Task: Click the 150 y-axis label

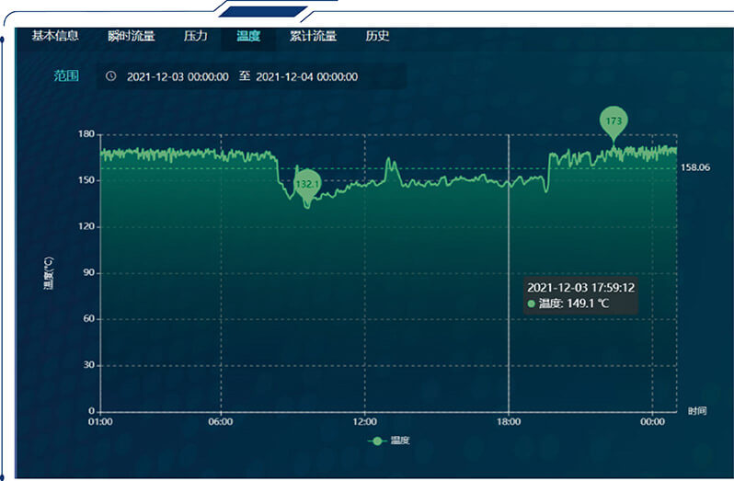Action: tap(86, 180)
